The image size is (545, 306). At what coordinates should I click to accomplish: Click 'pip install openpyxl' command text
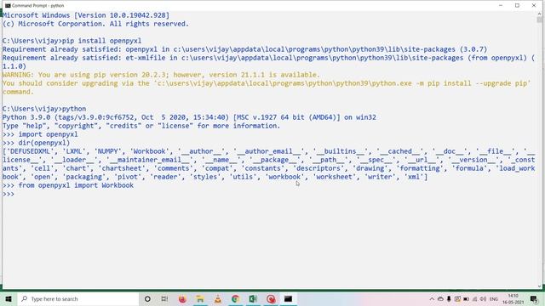tap(102, 41)
